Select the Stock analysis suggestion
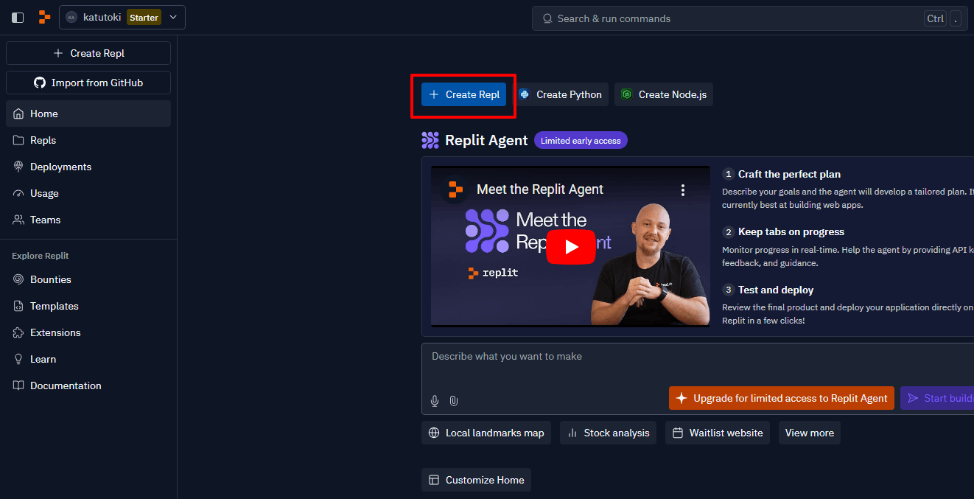This screenshot has width=974, height=499. click(x=609, y=433)
